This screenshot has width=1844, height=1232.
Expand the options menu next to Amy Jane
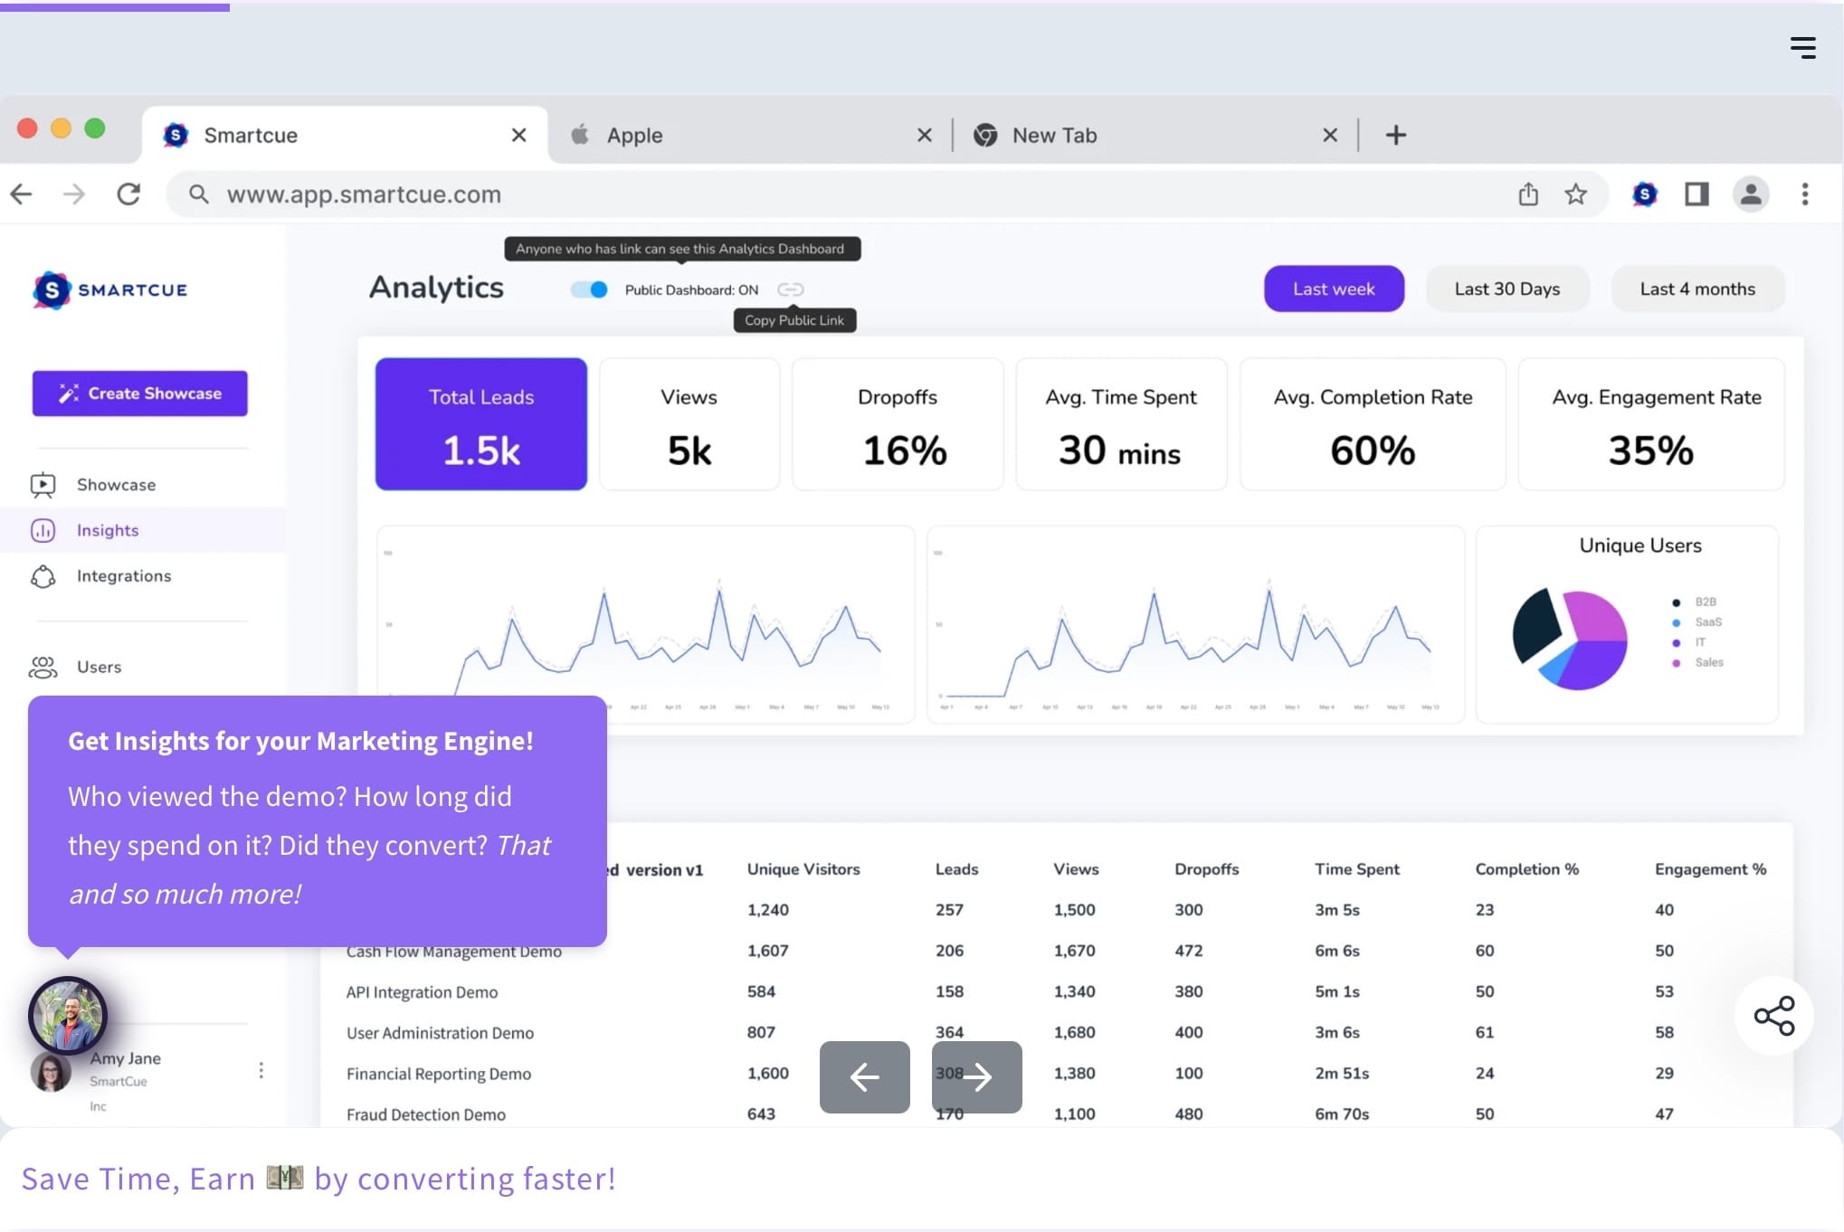pyautogui.click(x=261, y=1070)
